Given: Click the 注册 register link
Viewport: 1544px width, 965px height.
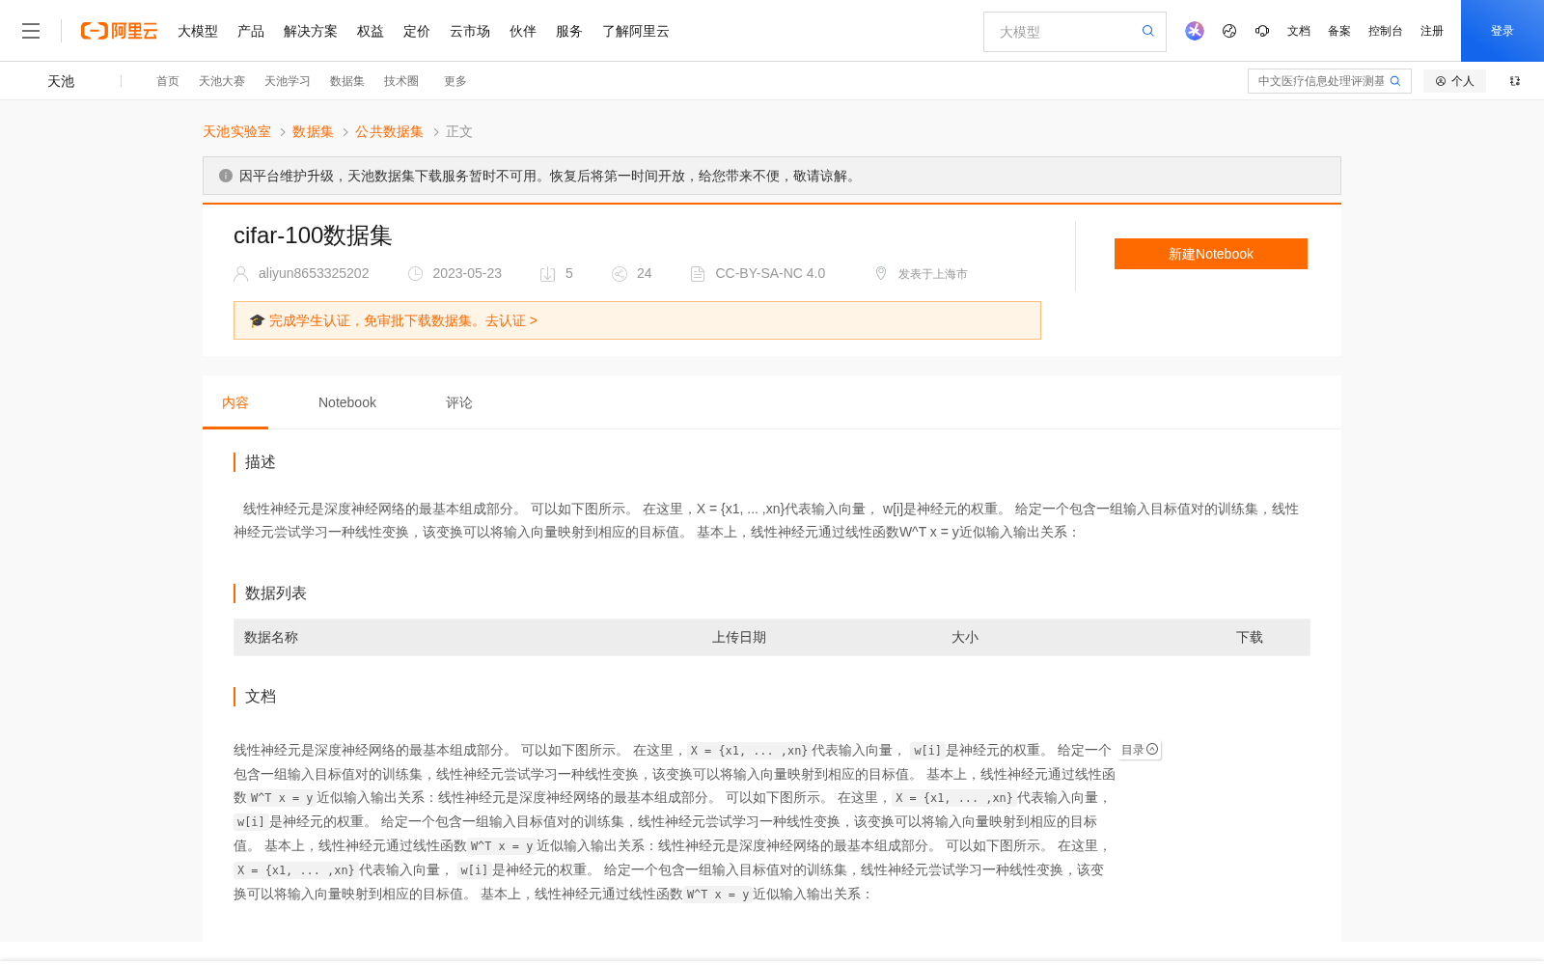Looking at the screenshot, I should click(1432, 31).
